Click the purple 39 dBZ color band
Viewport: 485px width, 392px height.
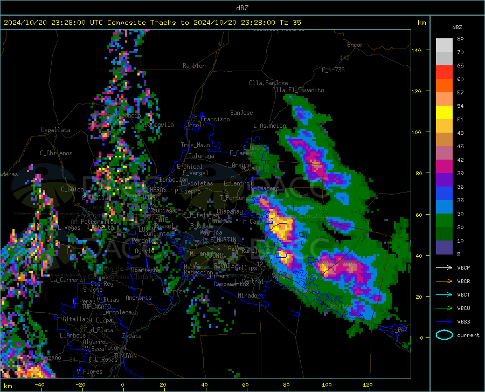pos(444,180)
